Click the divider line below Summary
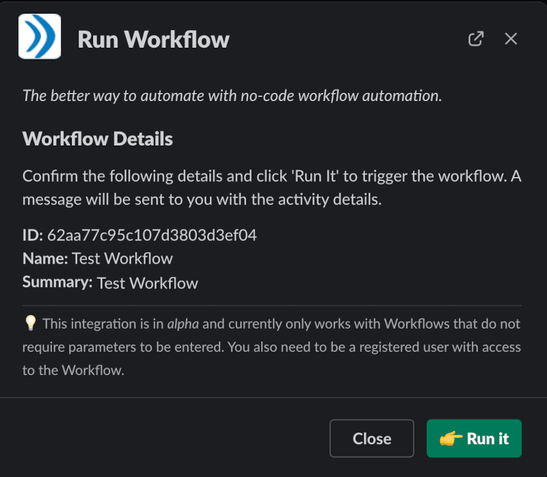Viewport: 547px width, 477px height. pyautogui.click(x=271, y=305)
